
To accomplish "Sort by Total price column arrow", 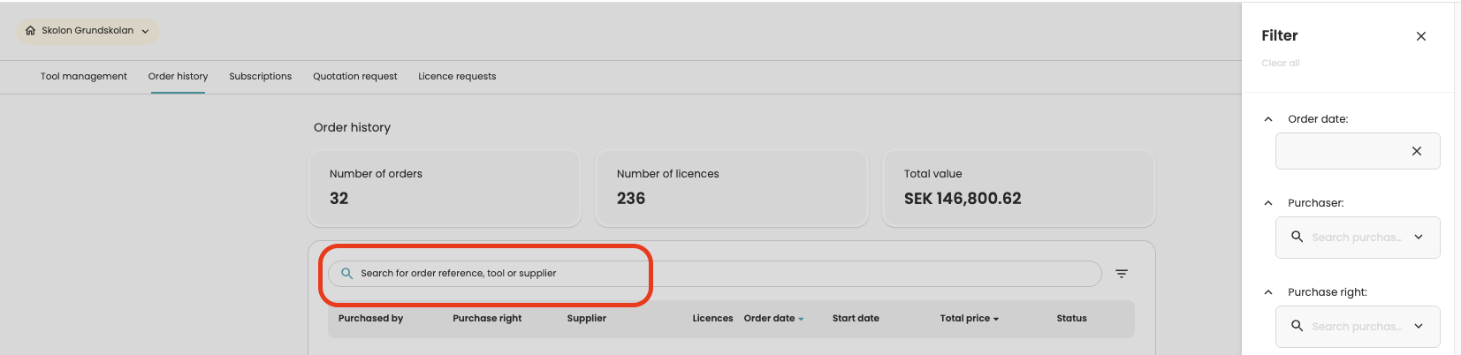I will [996, 319].
